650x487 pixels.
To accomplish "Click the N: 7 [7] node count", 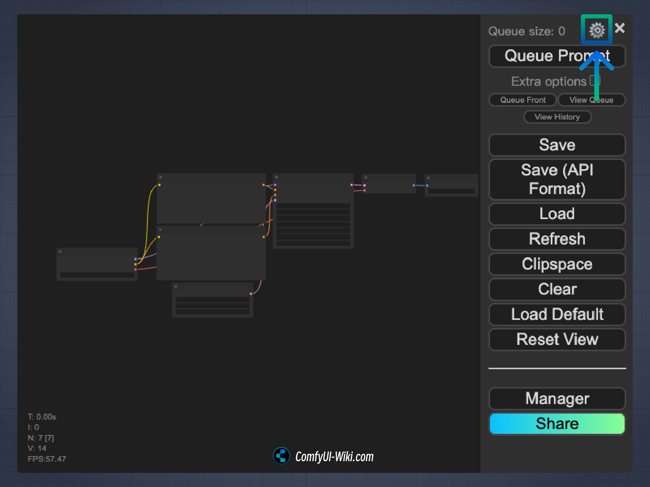I will [x=41, y=438].
